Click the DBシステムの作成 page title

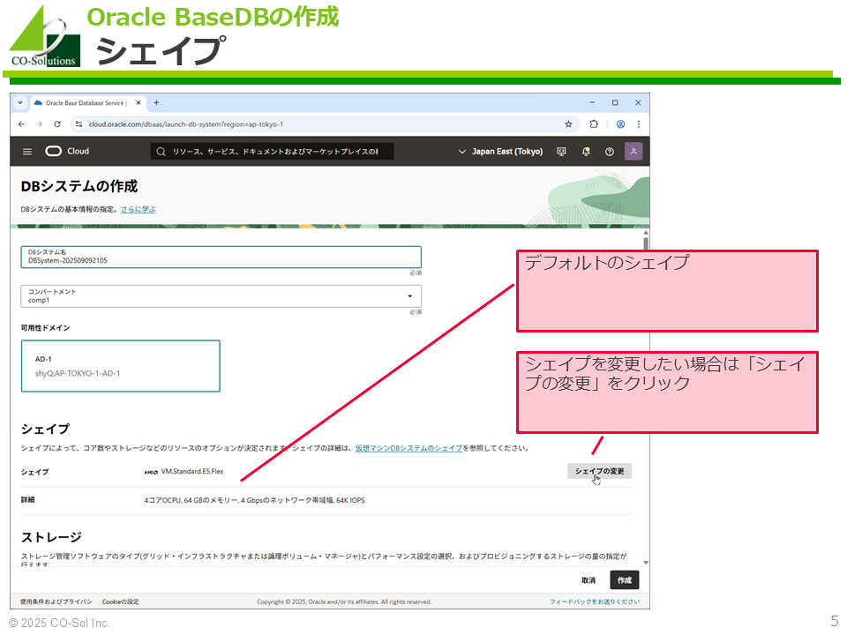point(79,186)
